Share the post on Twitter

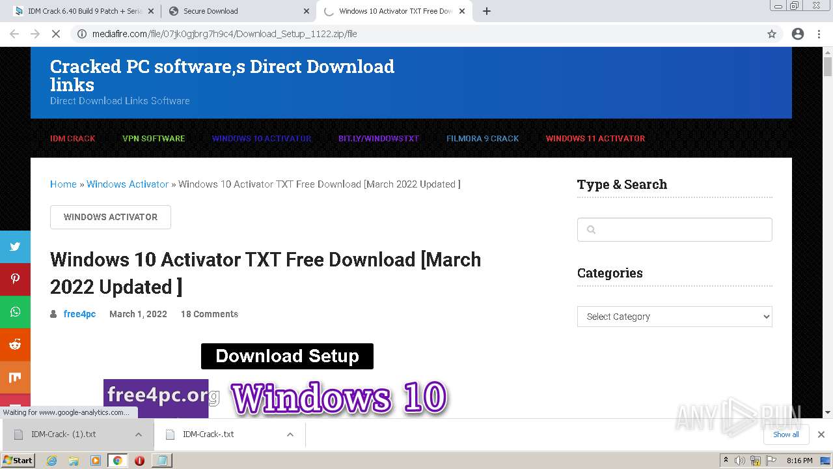(x=15, y=247)
